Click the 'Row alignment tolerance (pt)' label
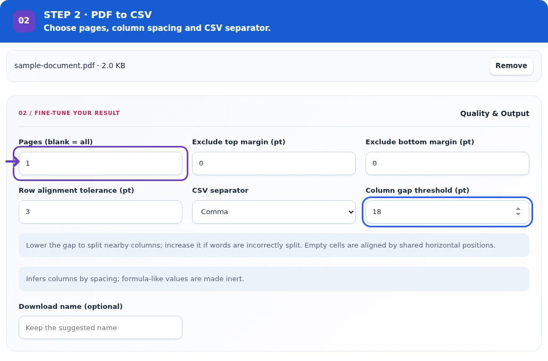 point(76,190)
